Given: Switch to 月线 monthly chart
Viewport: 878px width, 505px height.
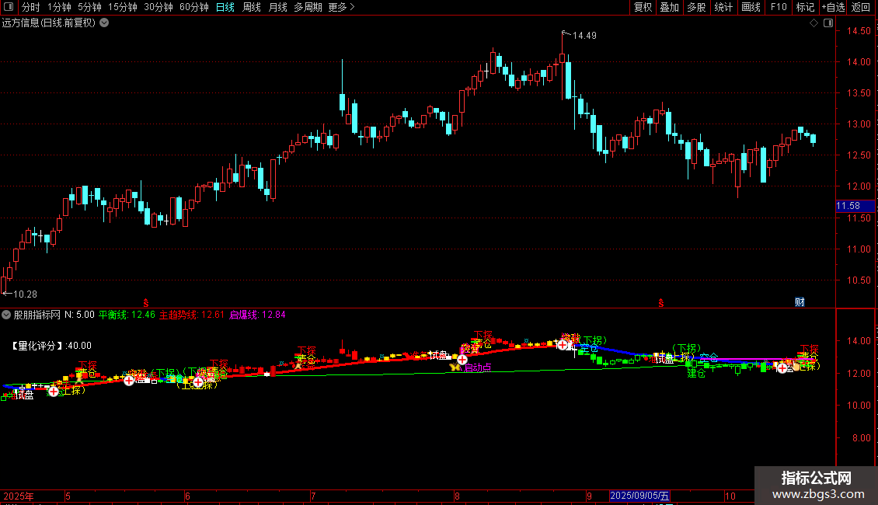Looking at the screenshot, I should 277,7.
